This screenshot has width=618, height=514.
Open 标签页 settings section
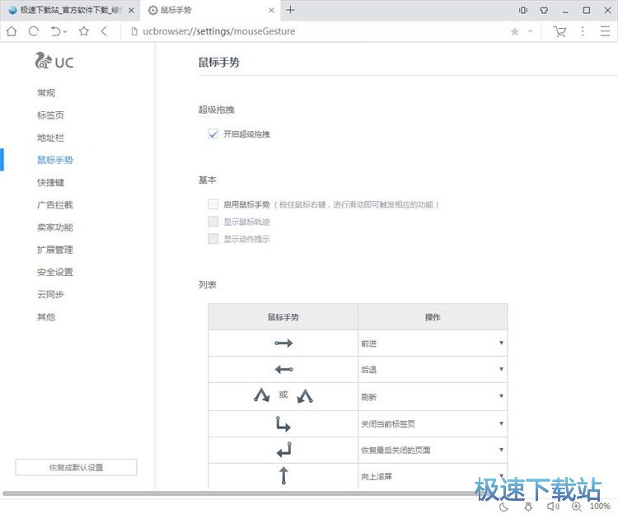point(50,115)
